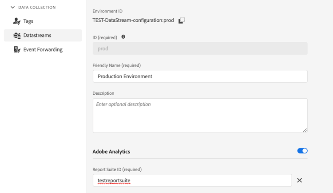Screen dimensions: 333x193
Task: Click the Datastreams stack icon
Action: 17,36
